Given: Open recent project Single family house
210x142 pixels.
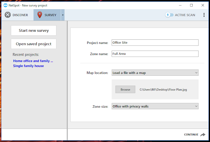Looking at the screenshot, I should tap(29, 66).
